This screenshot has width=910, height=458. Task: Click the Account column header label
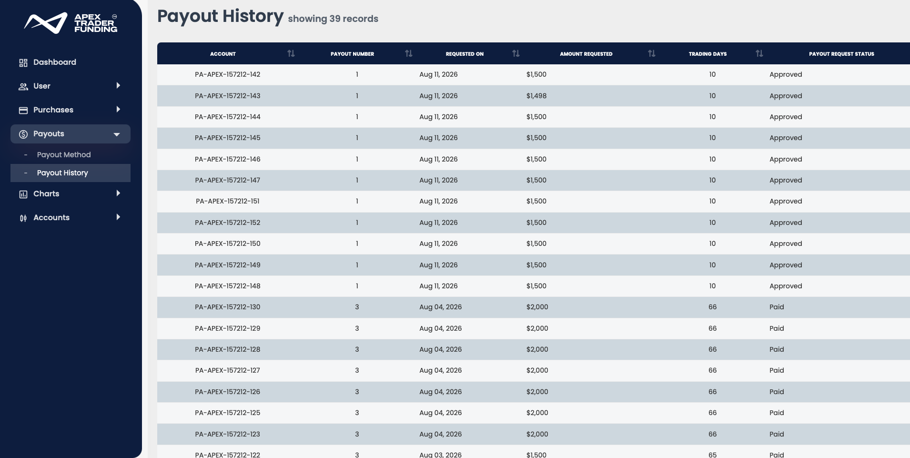tap(223, 54)
